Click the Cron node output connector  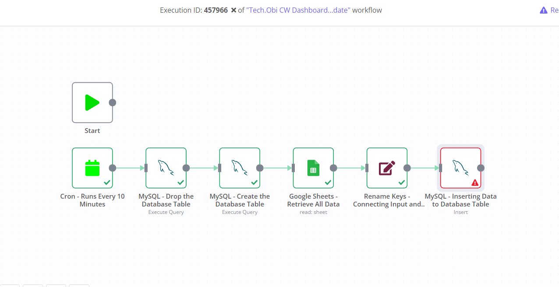point(113,168)
